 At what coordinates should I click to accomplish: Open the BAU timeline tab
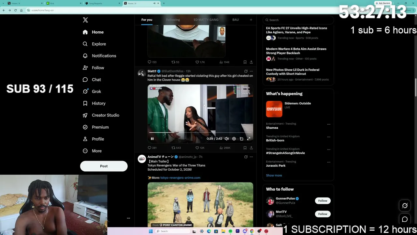pyautogui.click(x=235, y=20)
